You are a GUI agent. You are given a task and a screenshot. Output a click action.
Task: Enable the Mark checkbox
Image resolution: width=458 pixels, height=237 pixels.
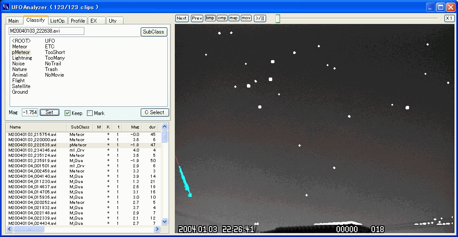point(90,113)
